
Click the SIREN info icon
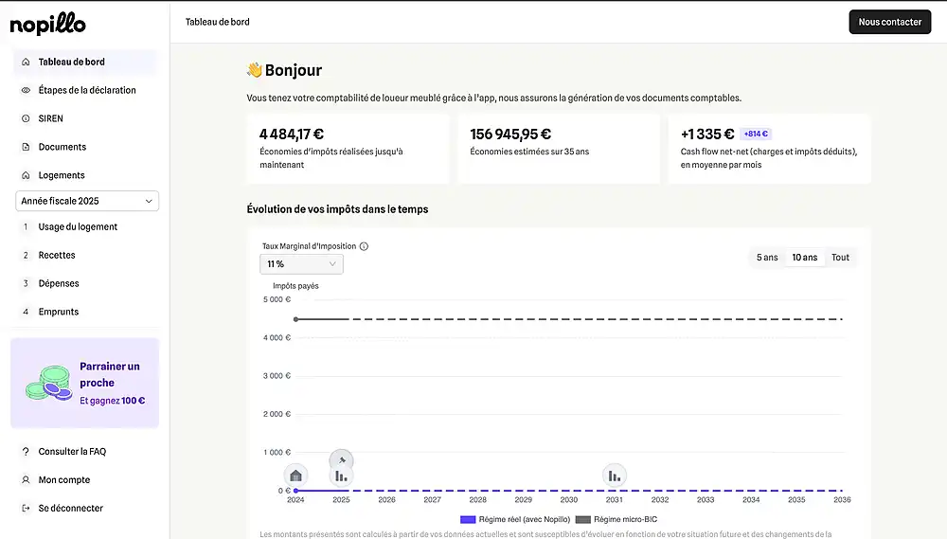pyautogui.click(x=26, y=118)
